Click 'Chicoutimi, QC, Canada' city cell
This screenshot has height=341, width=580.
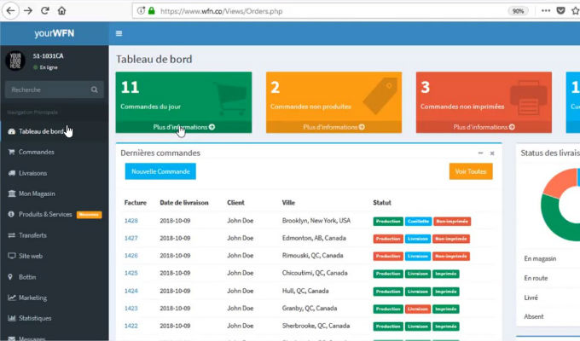(315, 273)
